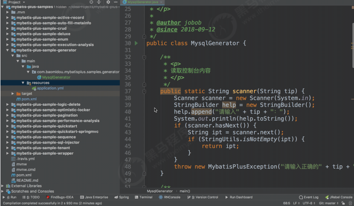Open the Spring tool window
The image size is (354, 206).
pyautogui.click(x=122, y=197)
